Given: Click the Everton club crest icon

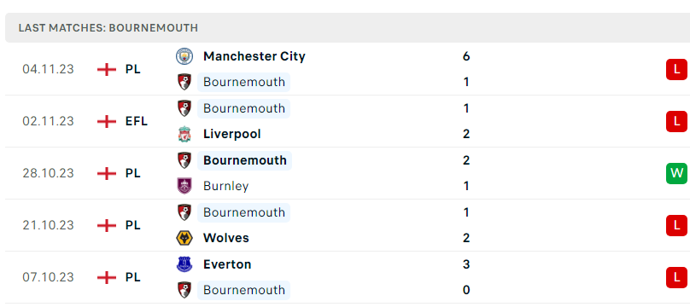Looking at the screenshot, I should point(184,264).
